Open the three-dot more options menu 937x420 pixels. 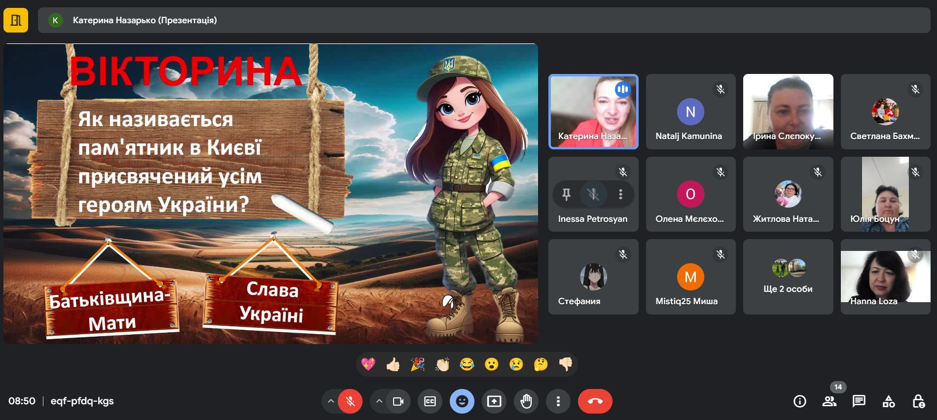pos(558,401)
